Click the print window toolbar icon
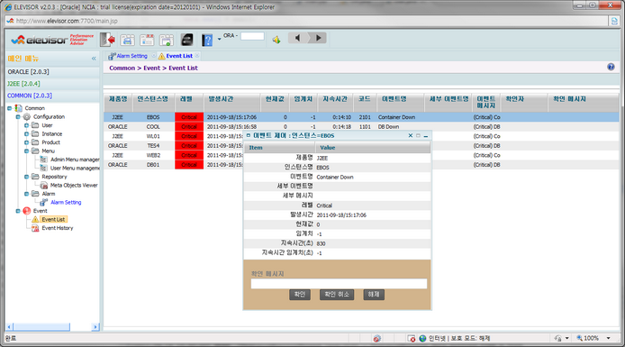 tap(128, 40)
